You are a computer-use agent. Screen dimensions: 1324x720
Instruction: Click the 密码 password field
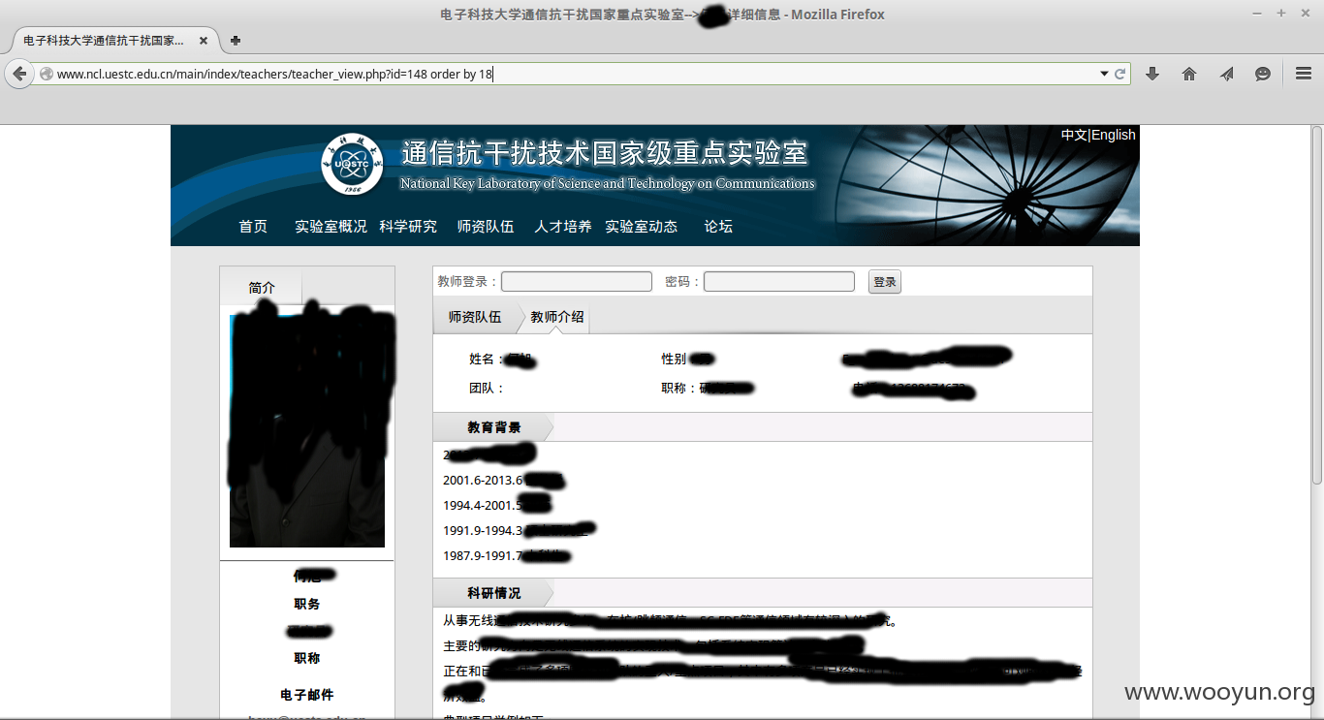click(x=779, y=281)
